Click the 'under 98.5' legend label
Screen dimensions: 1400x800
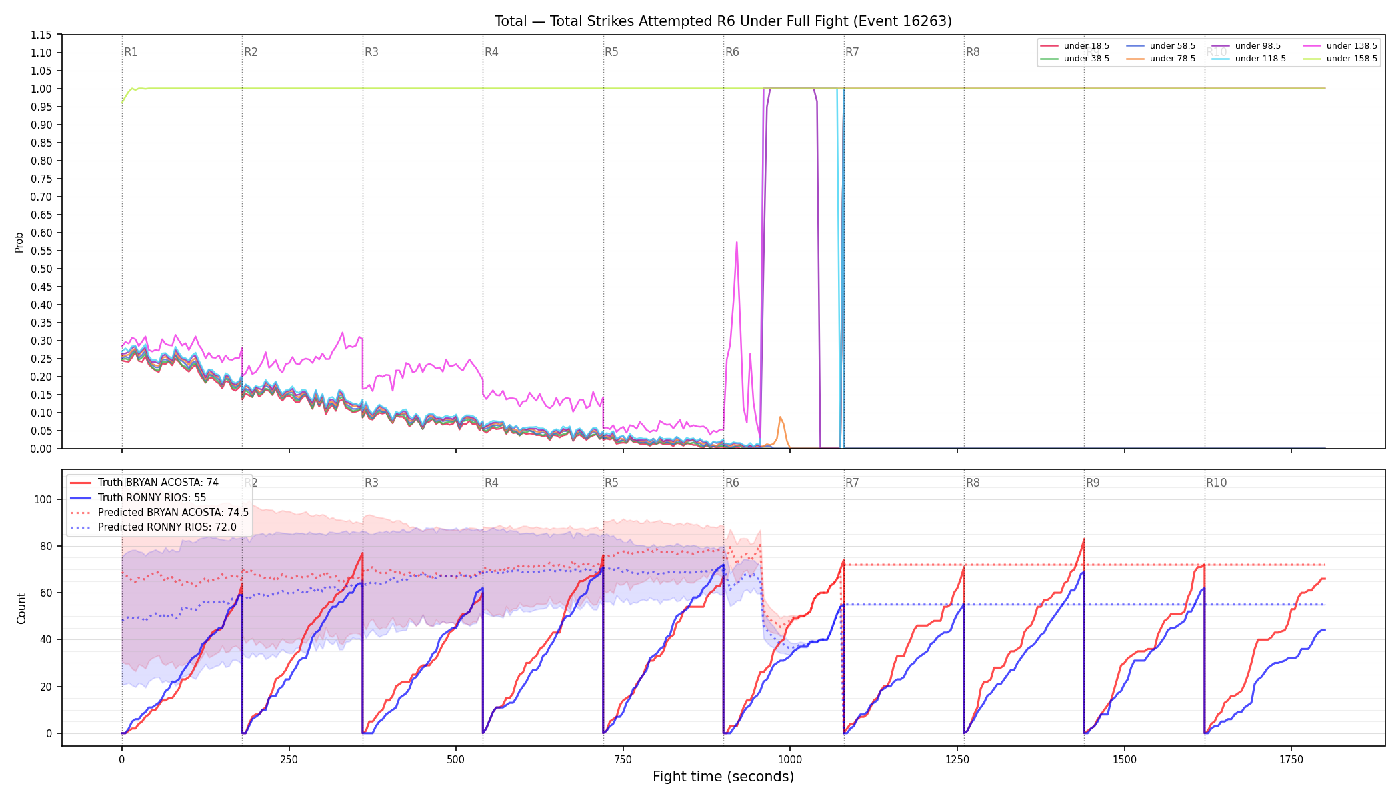(x=1258, y=46)
